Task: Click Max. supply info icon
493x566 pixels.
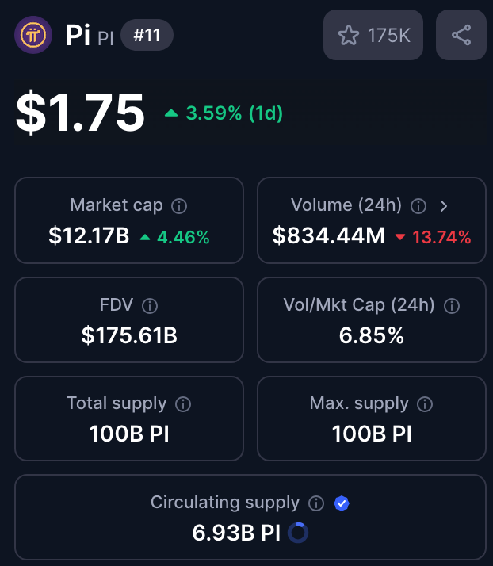Action: click(x=425, y=404)
